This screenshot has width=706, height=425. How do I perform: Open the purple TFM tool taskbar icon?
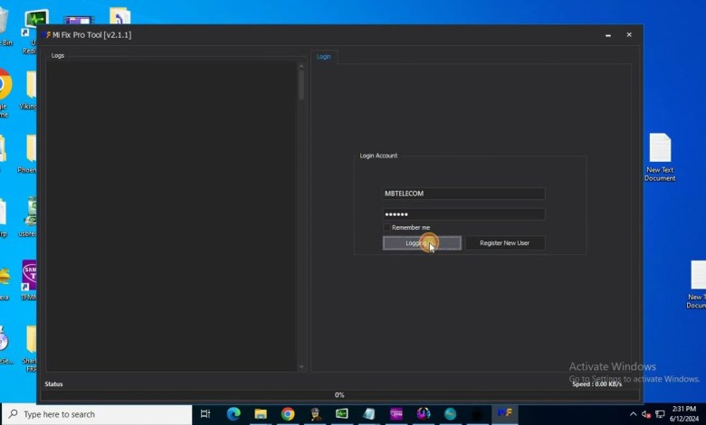coord(396,414)
